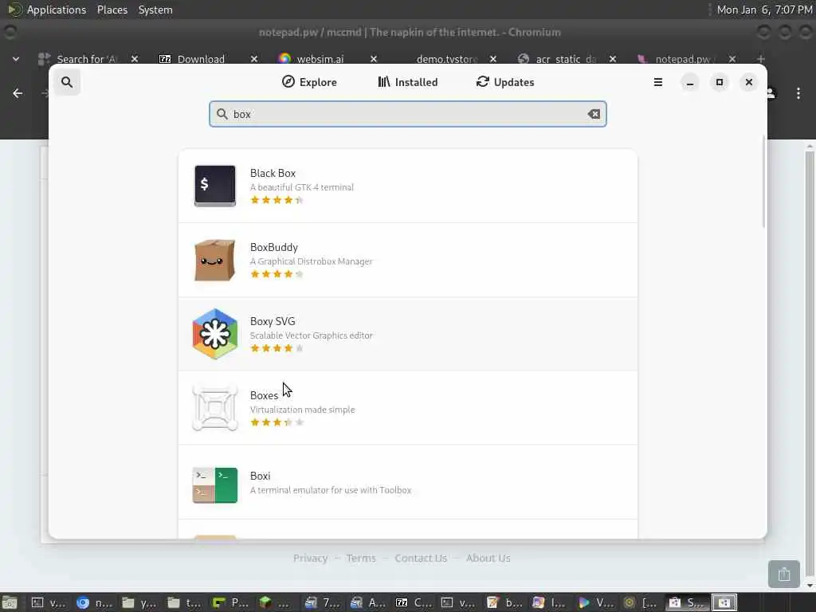Open Chromium tab search dropdown arrow
The height and width of the screenshot is (612, 816).
[x=16, y=59]
